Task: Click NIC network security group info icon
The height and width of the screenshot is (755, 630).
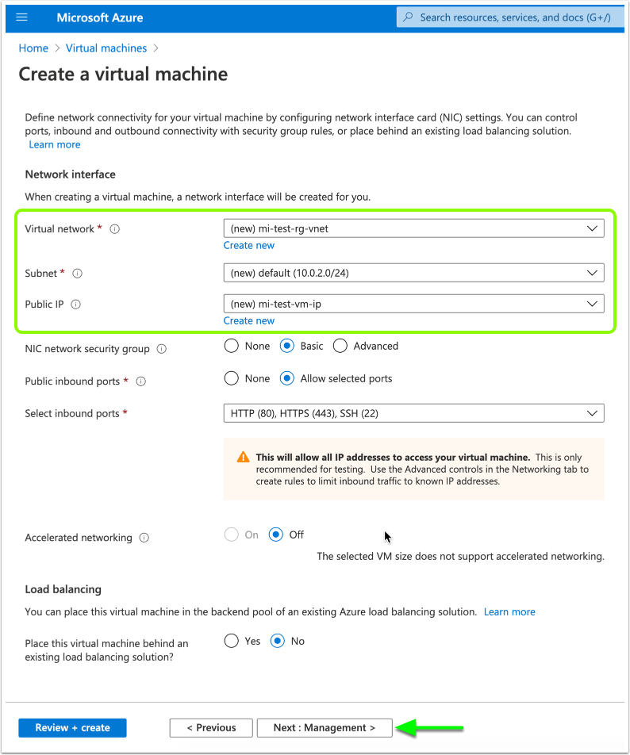Action: click(162, 349)
